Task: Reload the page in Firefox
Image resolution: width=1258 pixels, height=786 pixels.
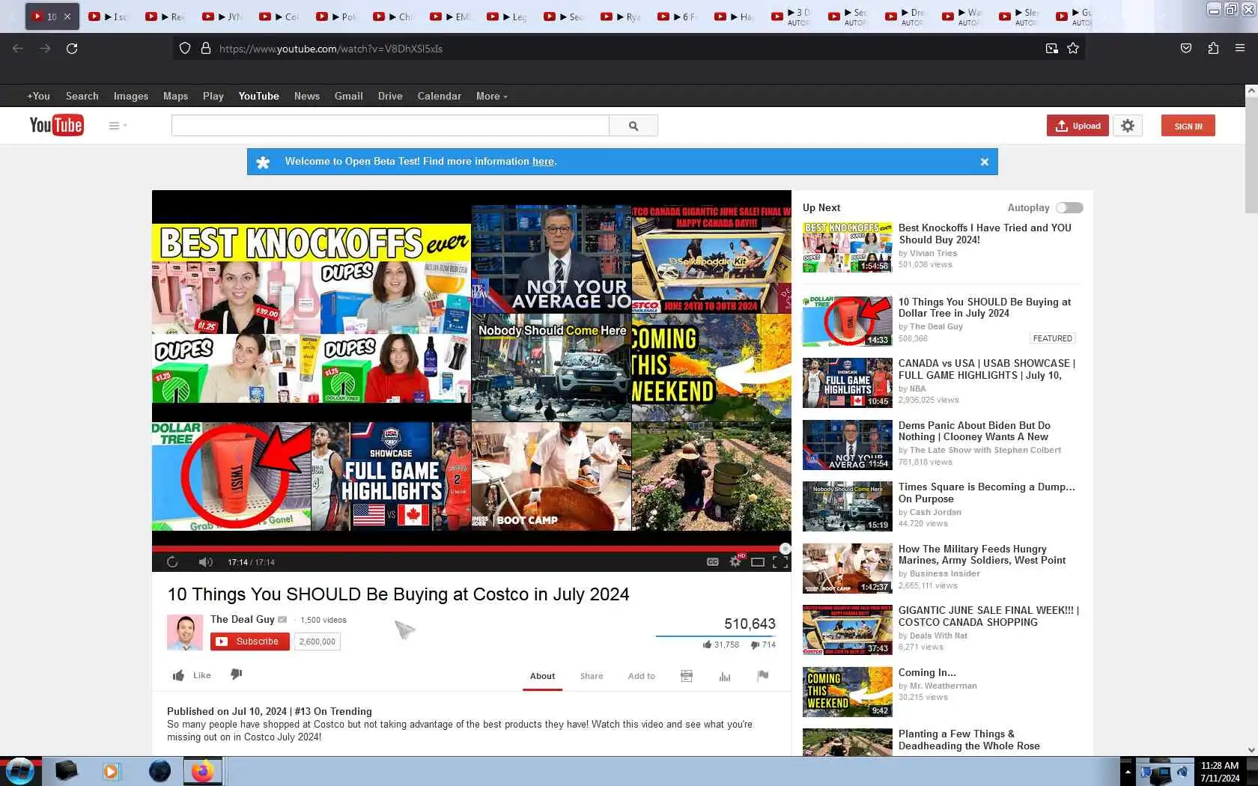Action: tap(72, 49)
